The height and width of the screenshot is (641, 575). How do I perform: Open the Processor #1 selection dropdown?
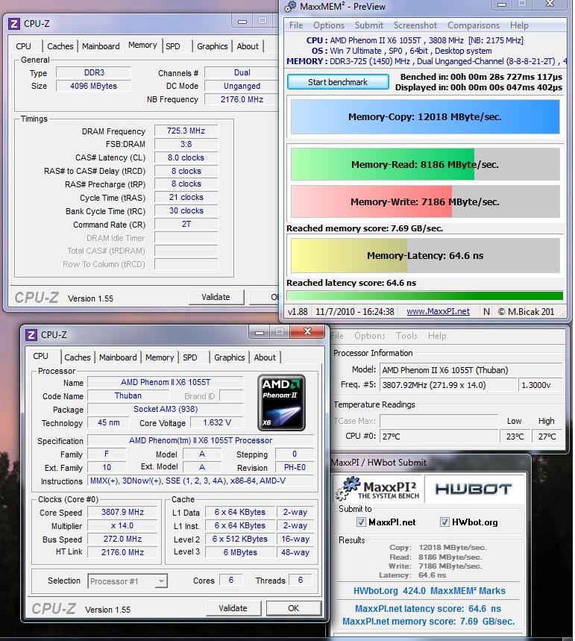pyautogui.click(x=128, y=581)
